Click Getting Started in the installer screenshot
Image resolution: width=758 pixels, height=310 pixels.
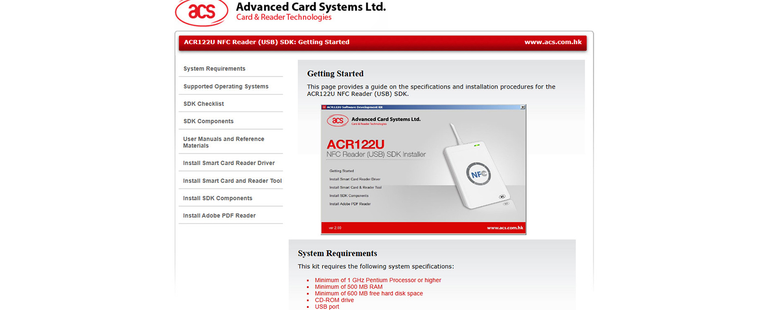(x=342, y=171)
